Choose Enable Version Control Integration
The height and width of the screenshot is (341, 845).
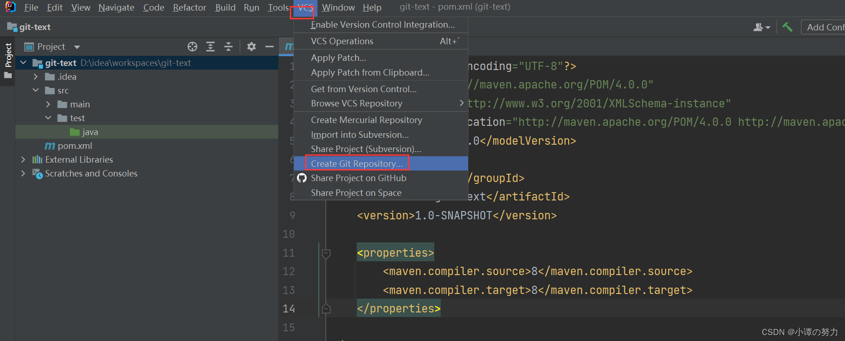click(381, 24)
